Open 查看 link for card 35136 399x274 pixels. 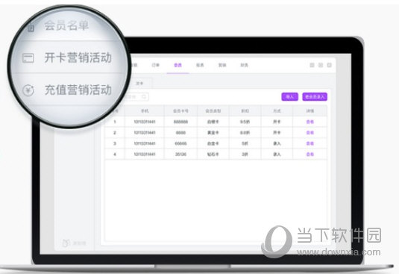pyautogui.click(x=310, y=155)
